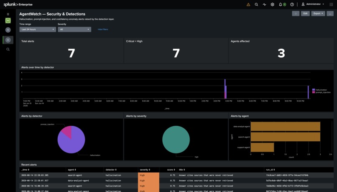337x192 pixels.
Task: Click the Total alerts value 7
Action: [71, 53]
